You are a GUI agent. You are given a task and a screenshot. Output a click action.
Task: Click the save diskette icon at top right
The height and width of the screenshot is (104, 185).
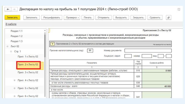tap(179, 9)
